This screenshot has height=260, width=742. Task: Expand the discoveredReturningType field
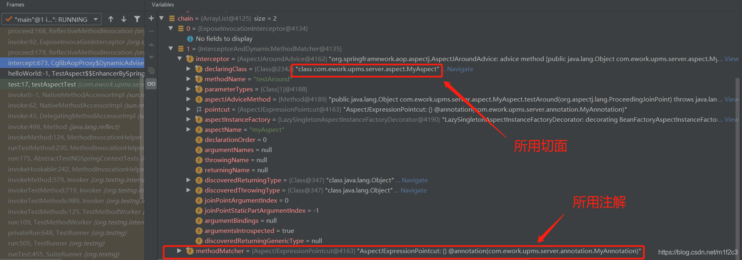[188, 180]
